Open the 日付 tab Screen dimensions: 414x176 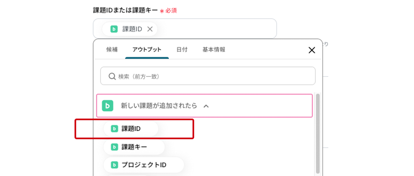coord(182,50)
